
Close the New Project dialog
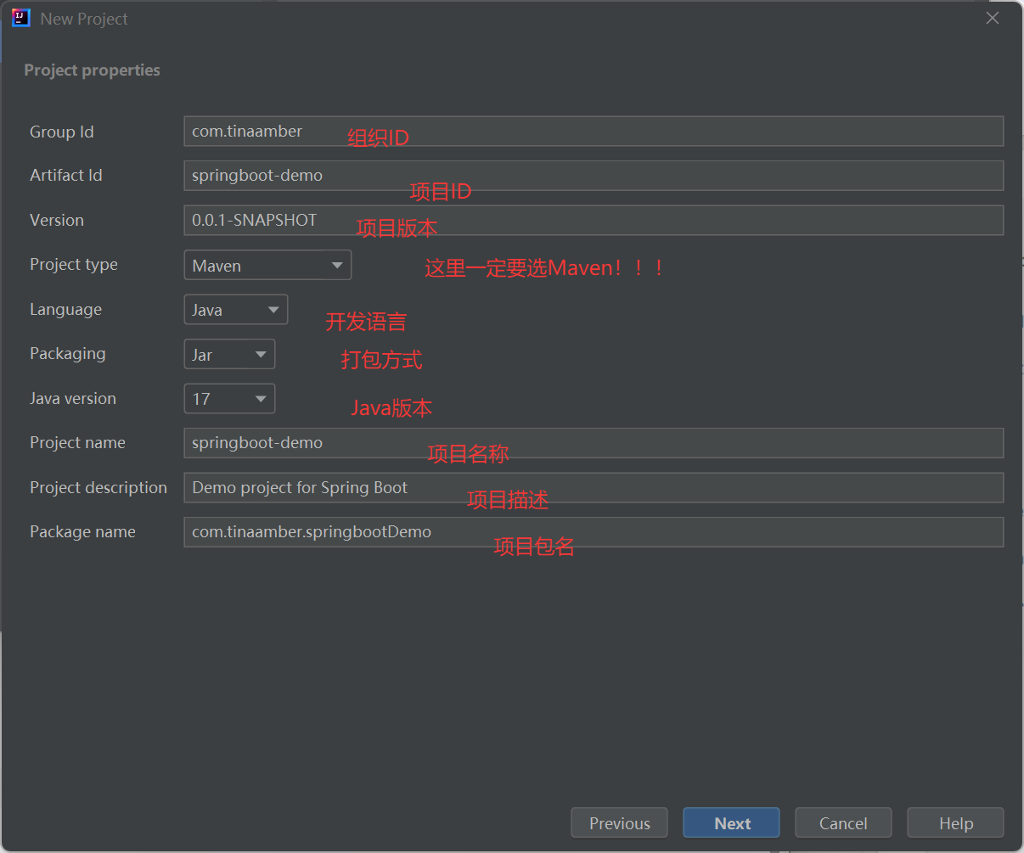(x=993, y=18)
